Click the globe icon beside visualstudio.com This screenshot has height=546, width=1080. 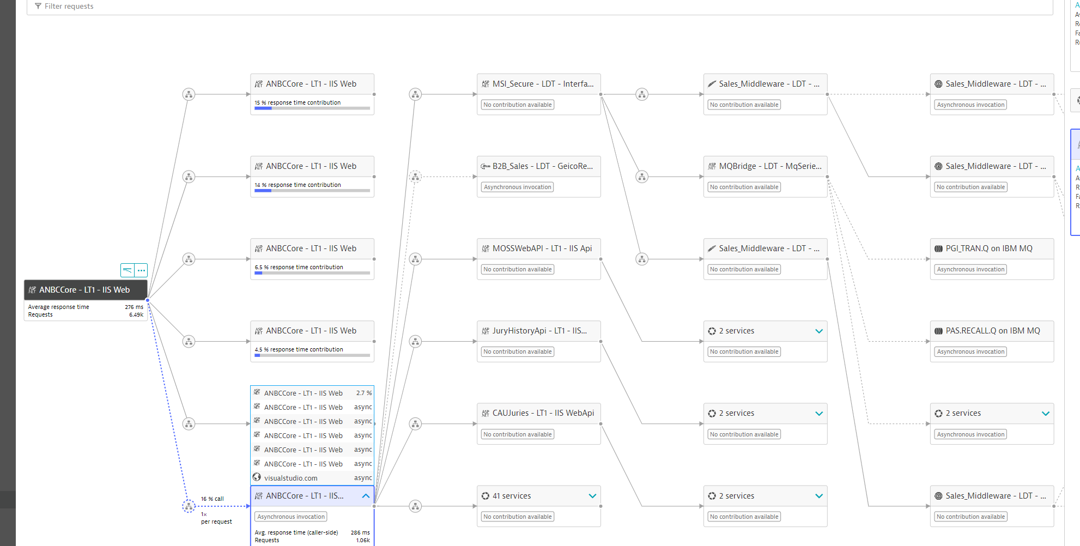coord(257,477)
